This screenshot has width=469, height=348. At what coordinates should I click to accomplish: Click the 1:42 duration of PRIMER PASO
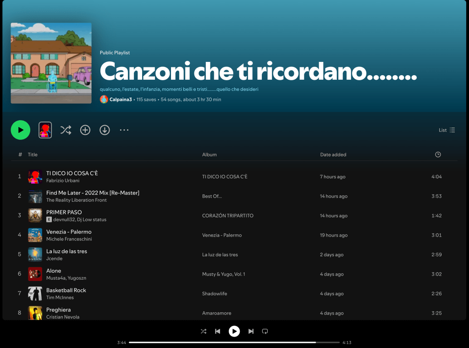(x=436, y=215)
